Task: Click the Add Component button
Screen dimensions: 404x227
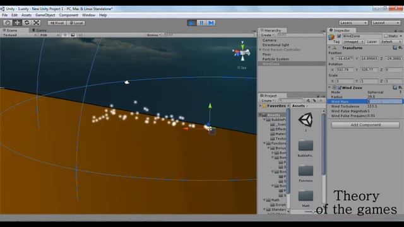Action: (x=365, y=125)
